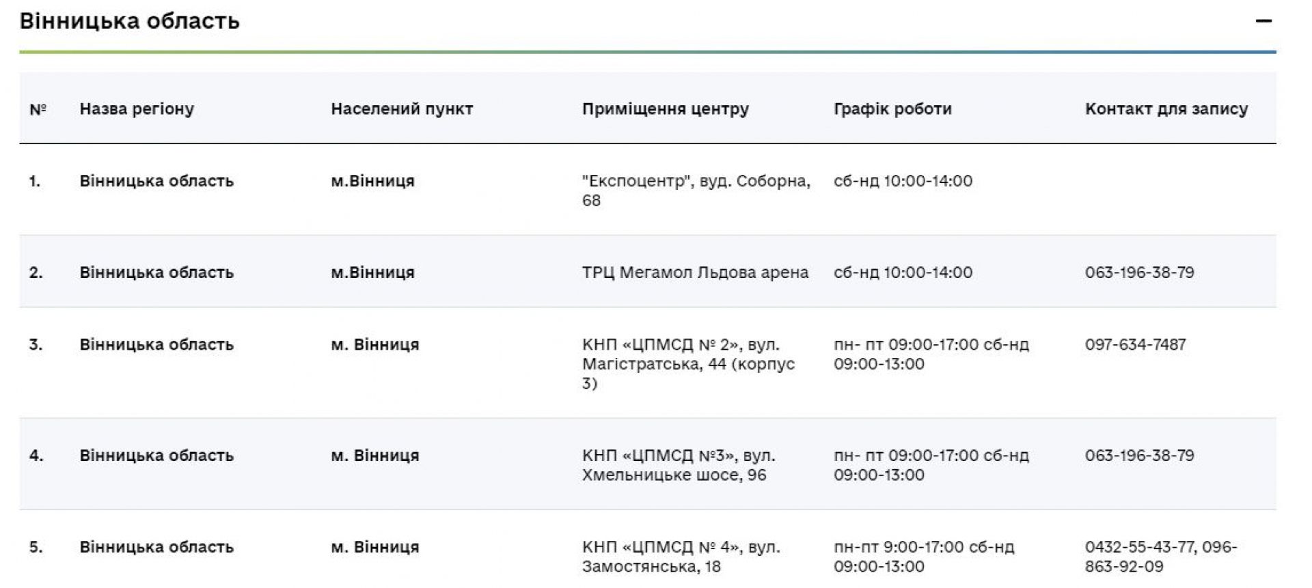Select the КНП «ЦПМСД № 2» address

click(x=688, y=363)
